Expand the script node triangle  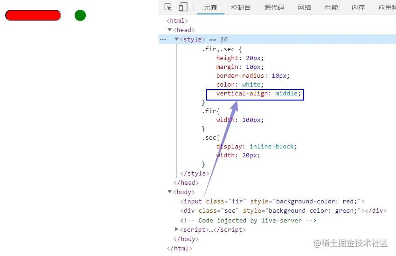tap(176, 229)
